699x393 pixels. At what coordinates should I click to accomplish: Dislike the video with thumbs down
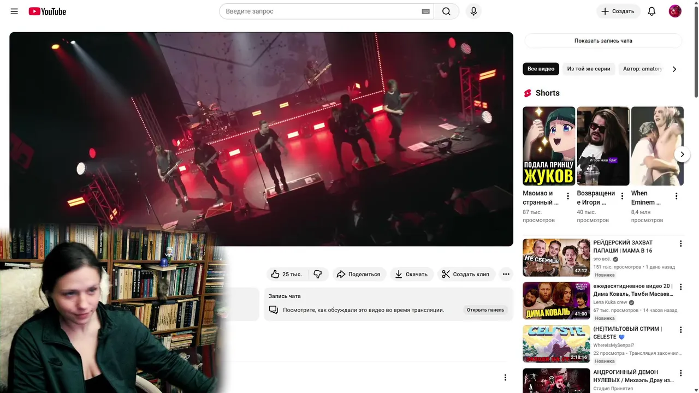point(318,274)
